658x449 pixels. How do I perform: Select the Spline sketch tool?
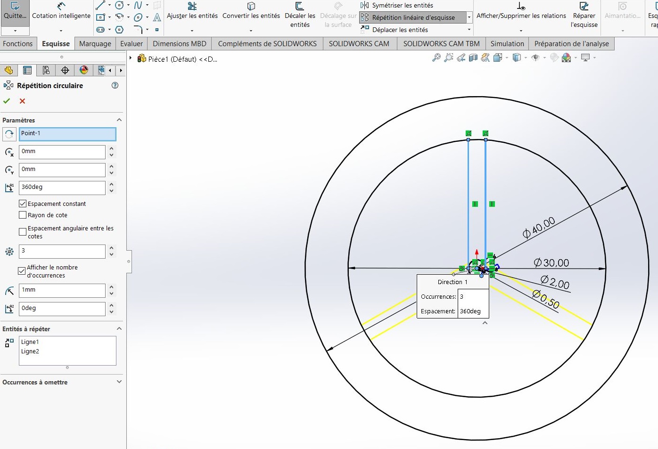point(138,5)
